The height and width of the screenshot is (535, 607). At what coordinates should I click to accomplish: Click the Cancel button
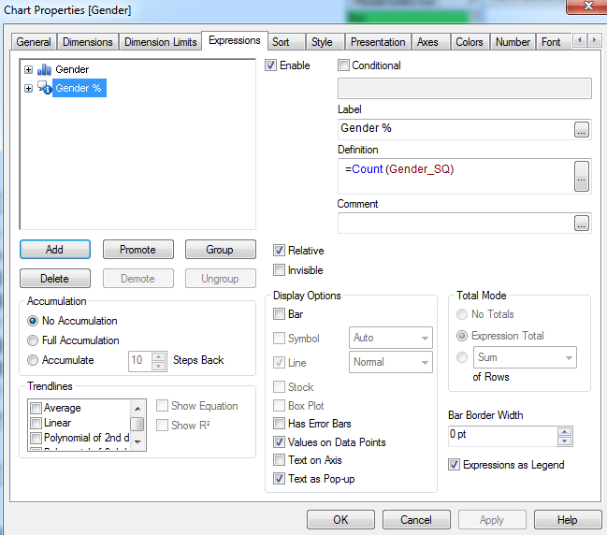click(x=416, y=519)
